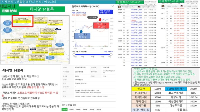
Task: Click the 전세가율 table cell
Action: (141, 105)
